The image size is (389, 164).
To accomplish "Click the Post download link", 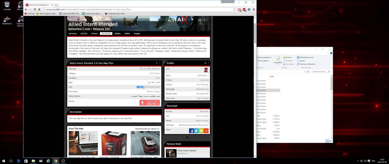I will [x=202, y=116].
